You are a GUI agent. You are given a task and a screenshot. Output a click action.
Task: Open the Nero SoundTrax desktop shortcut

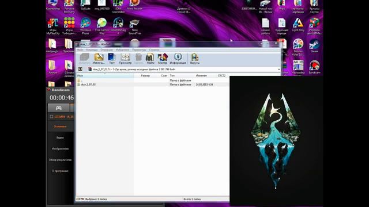tap(134, 26)
